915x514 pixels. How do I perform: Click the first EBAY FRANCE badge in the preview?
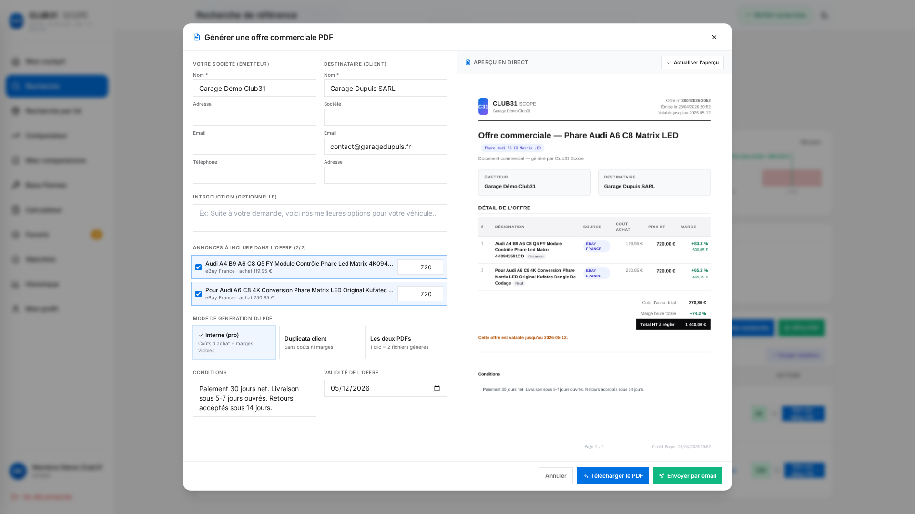(x=597, y=246)
